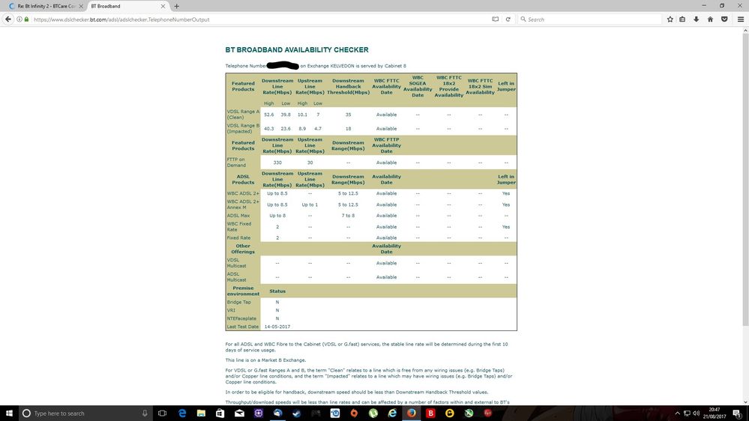Viewport: 749px width, 421px height.
Task: Click the Last Test Date value 14-05-2017
Action: [277, 327]
